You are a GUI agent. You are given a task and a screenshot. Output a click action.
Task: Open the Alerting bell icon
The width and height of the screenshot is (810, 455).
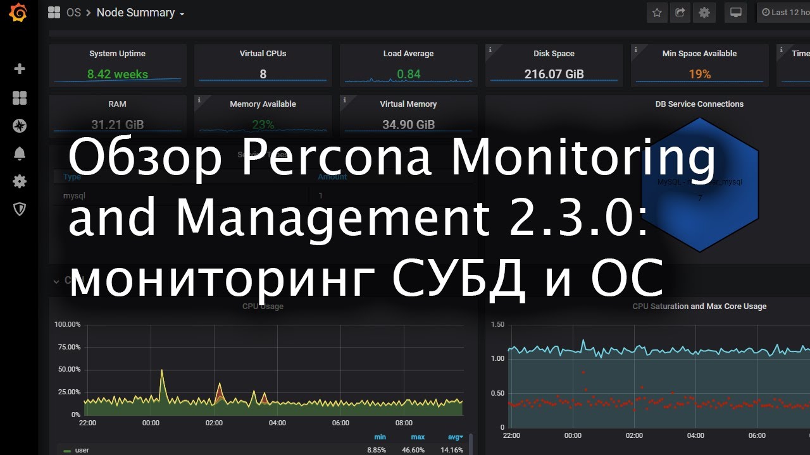(20, 154)
